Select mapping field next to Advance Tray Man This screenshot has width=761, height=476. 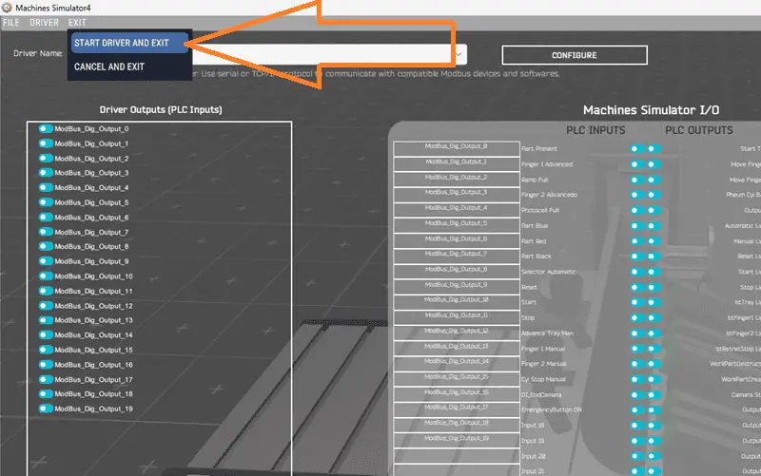pos(457,333)
